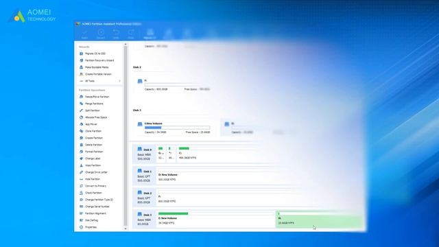Select highlighted H: partition on Disk 3 map

(x=320, y=219)
